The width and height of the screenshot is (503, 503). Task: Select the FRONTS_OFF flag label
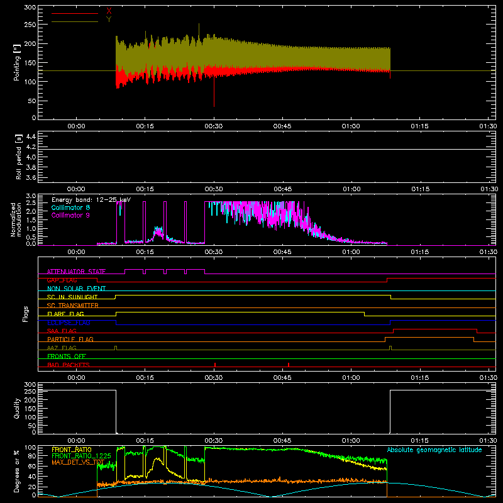(x=67, y=356)
